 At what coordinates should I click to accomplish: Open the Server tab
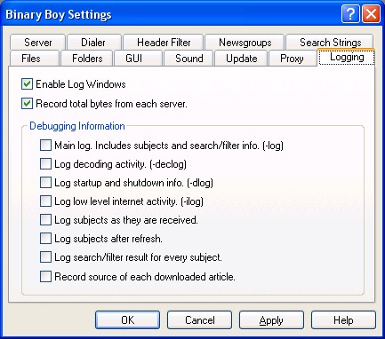(37, 43)
